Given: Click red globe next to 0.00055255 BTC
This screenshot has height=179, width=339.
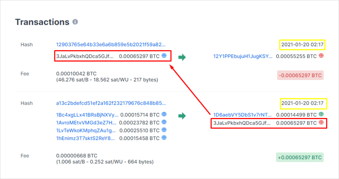Looking at the screenshot, I should 321,56.
